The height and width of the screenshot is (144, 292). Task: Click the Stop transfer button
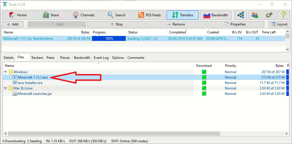point(116,24)
